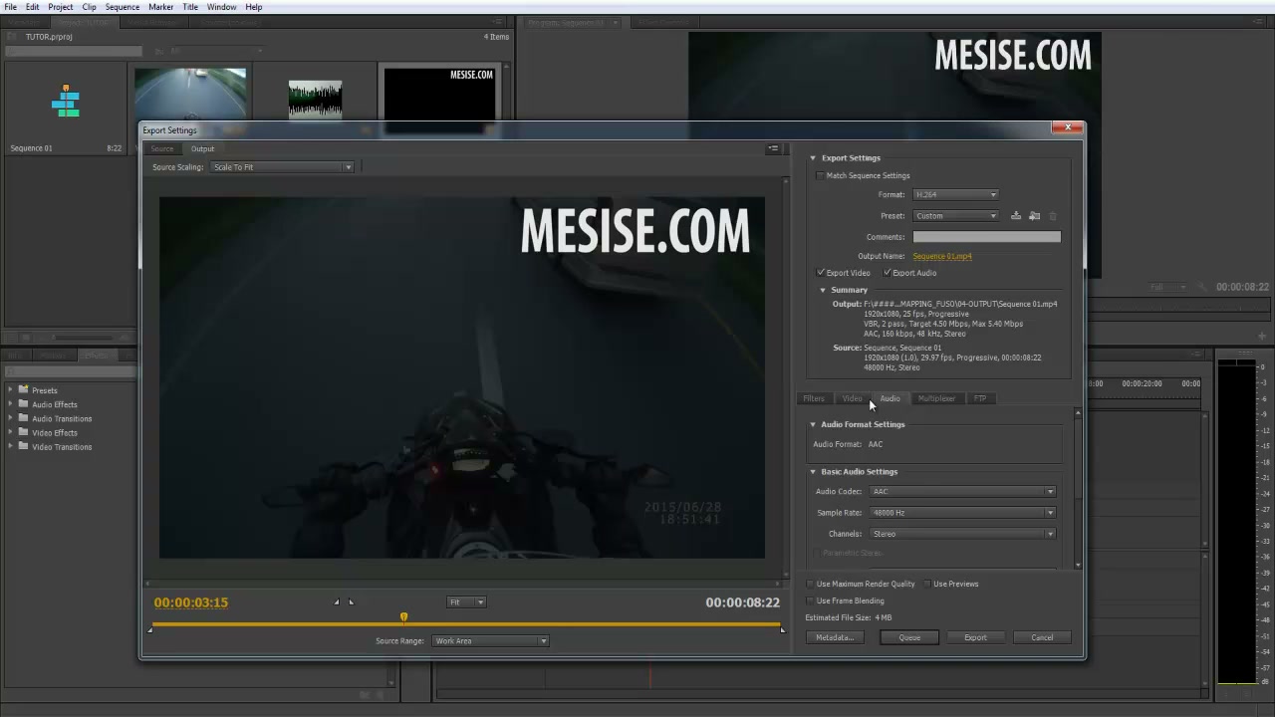Screen dimensions: 1275x717
Task: Click the Audio Transitions folder icon
Action: (23, 417)
